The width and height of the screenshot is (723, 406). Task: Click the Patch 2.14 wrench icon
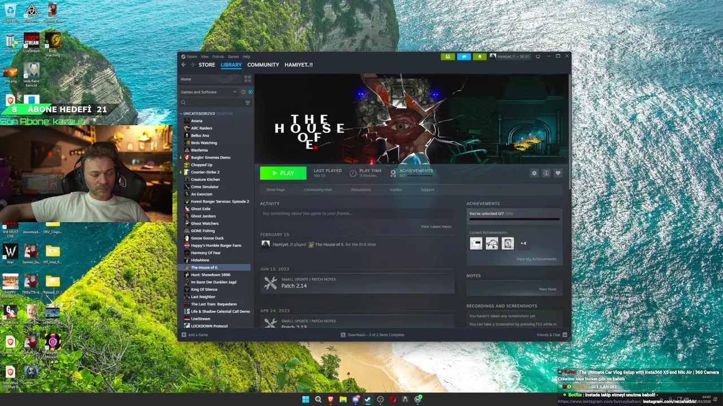coord(271,283)
